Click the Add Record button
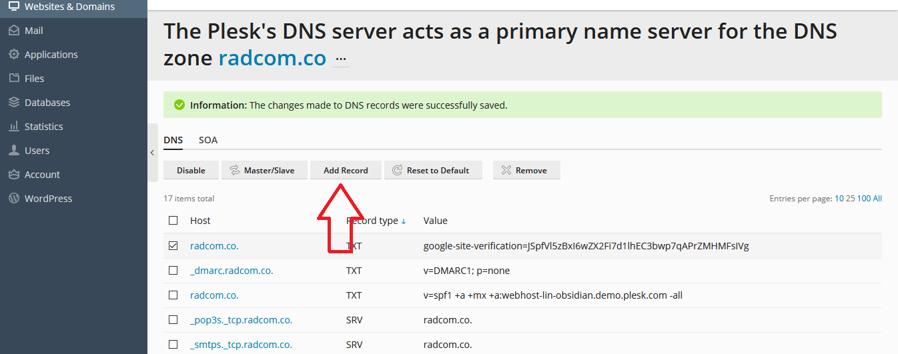Image resolution: width=898 pixels, height=354 pixels. (x=346, y=171)
